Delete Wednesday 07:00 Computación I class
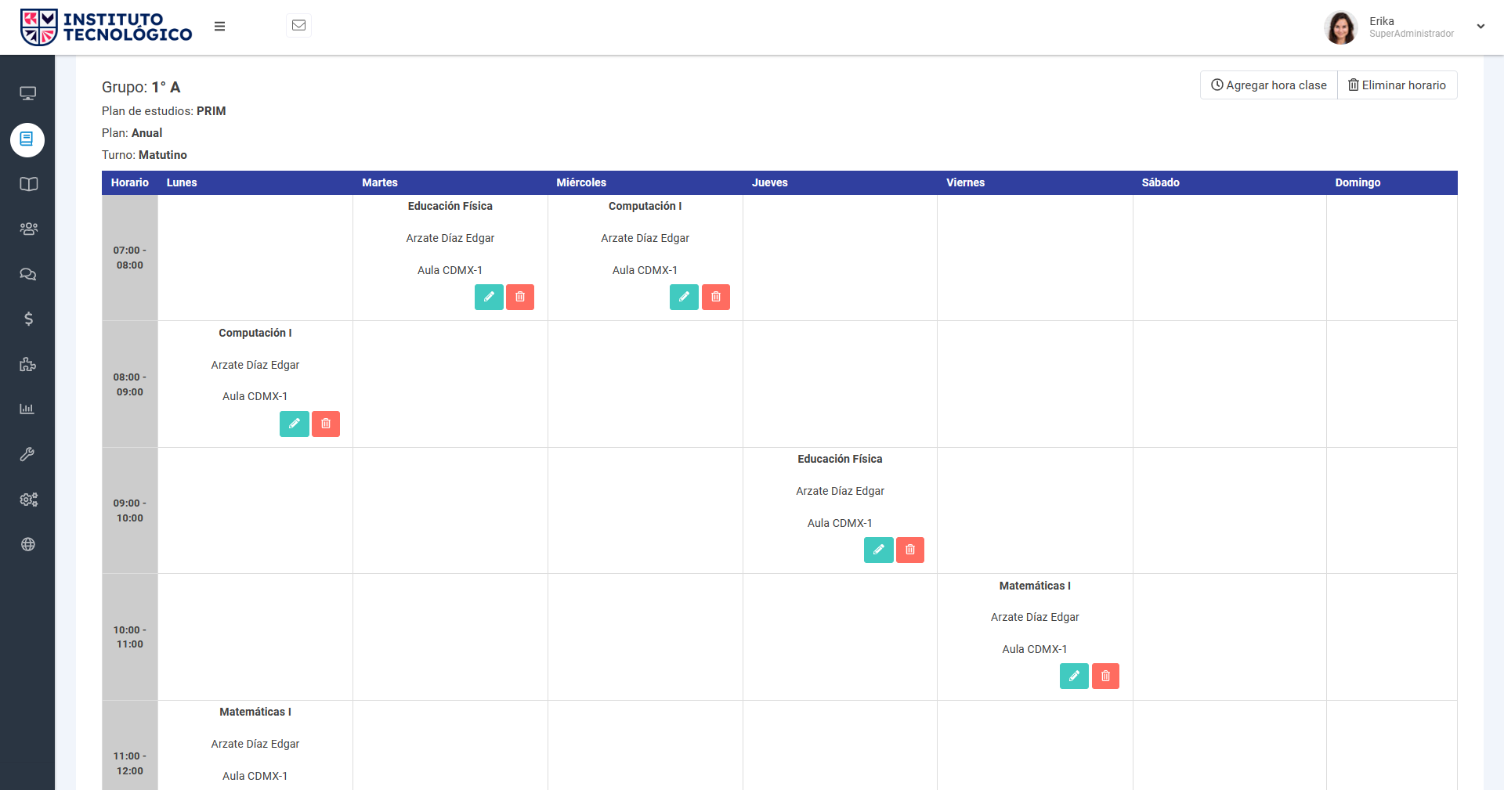The image size is (1504, 790). click(716, 297)
